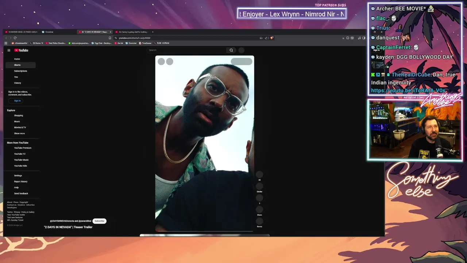Viewport: 467px width, 263px height.
Task: Click the "2 DAYS IN NEVADA" Teaser Trailer title
Action: [68, 227]
